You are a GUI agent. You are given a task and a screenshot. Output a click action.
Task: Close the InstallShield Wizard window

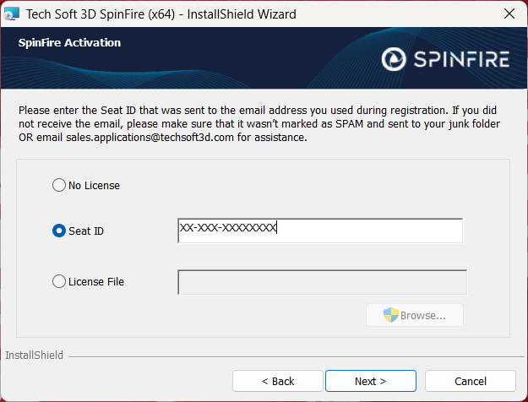point(509,14)
